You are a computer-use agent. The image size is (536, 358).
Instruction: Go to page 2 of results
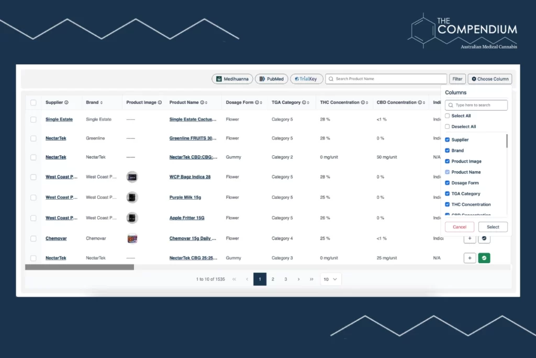click(273, 279)
